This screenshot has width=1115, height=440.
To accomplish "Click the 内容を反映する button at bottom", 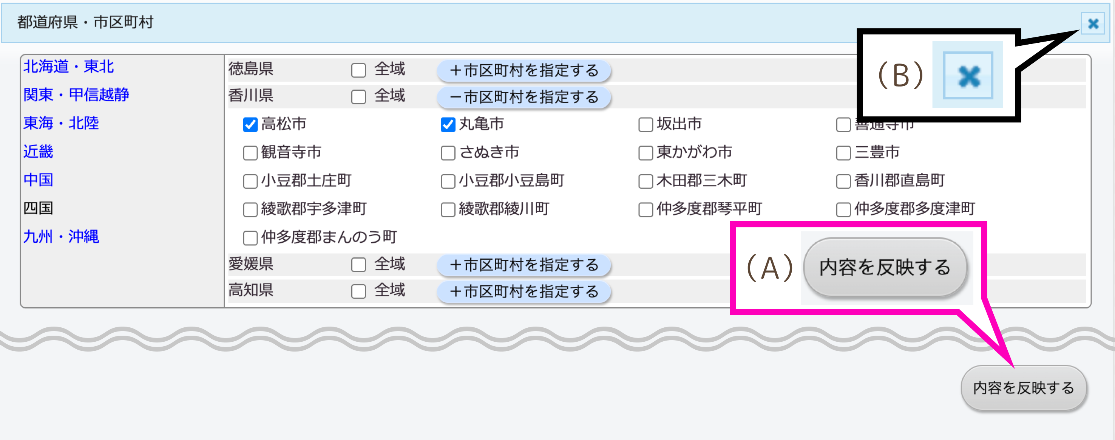I will 1023,388.
